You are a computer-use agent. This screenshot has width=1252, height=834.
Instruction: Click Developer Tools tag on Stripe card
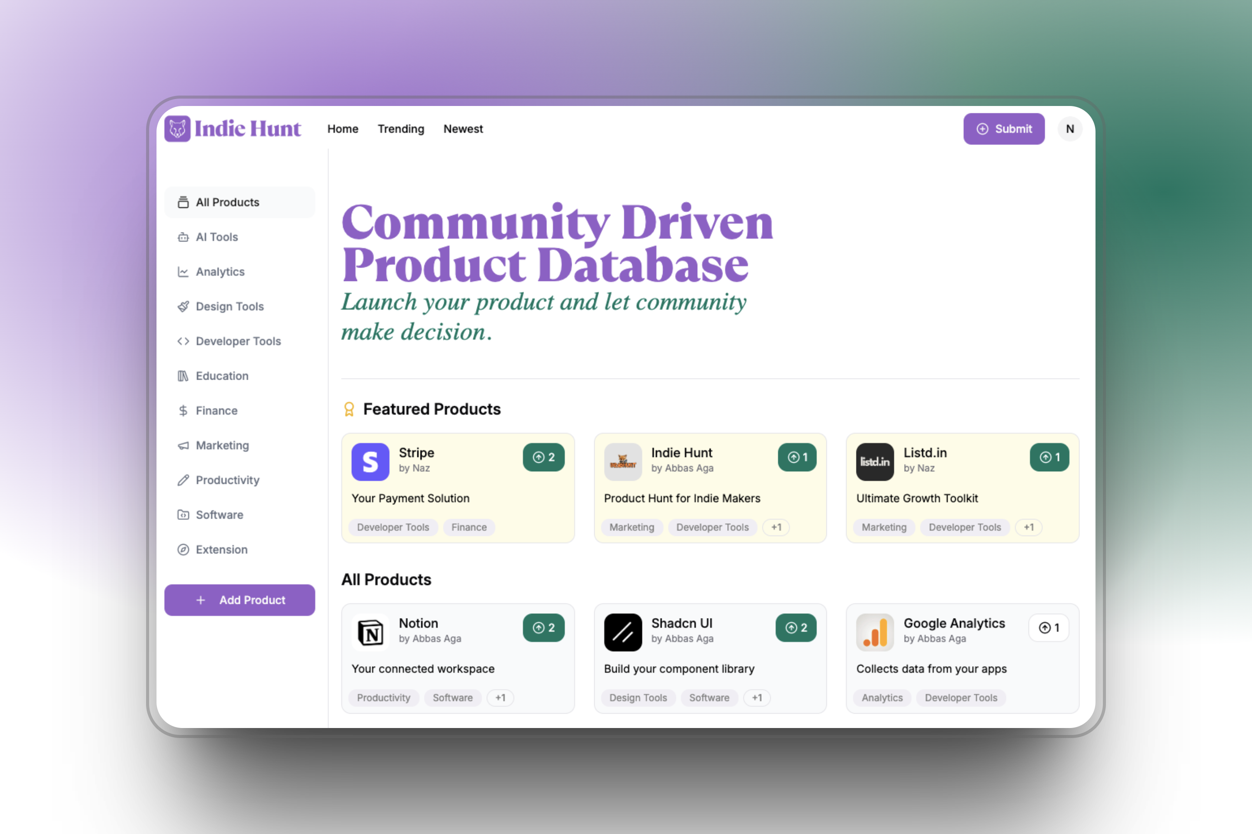393,527
